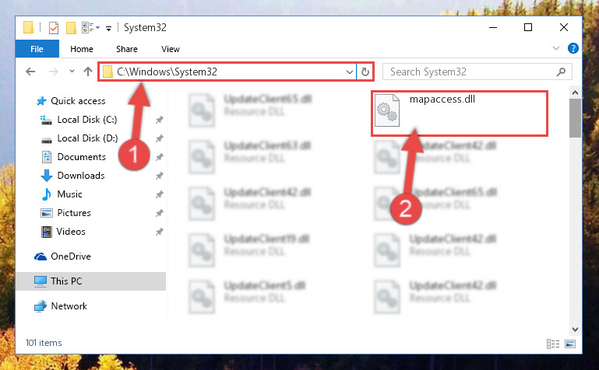Go up one folder level arrow
The image size is (599, 370).
tap(88, 72)
